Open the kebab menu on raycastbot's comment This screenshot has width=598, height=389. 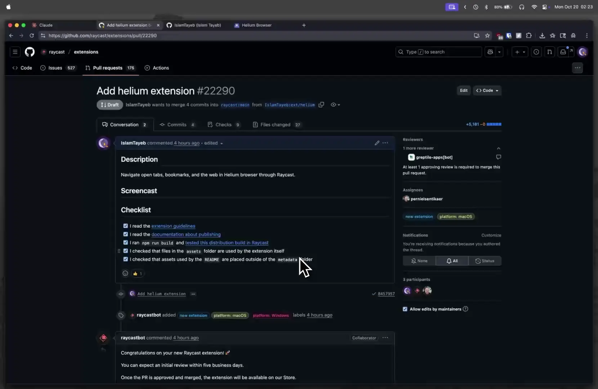point(385,338)
